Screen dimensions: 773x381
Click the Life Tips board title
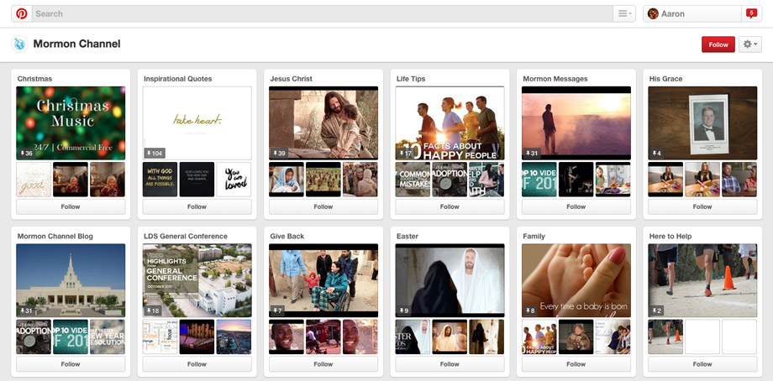pyautogui.click(x=411, y=79)
